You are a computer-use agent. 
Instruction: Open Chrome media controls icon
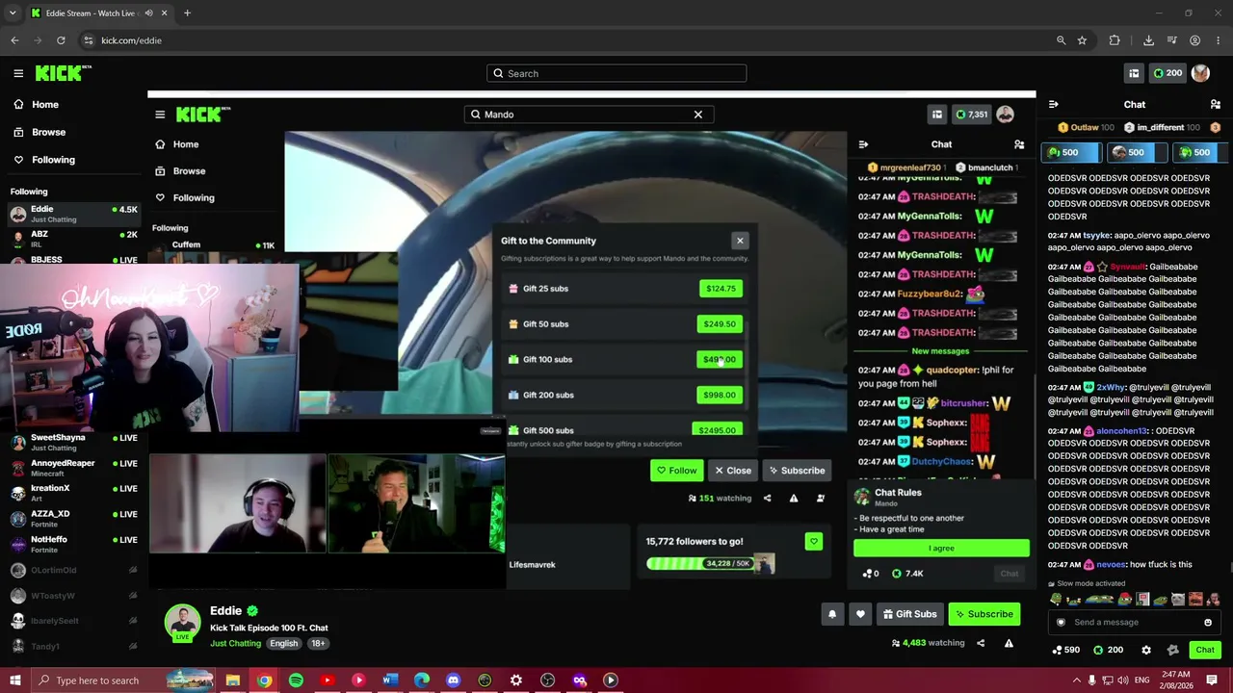pyautogui.click(x=1171, y=40)
